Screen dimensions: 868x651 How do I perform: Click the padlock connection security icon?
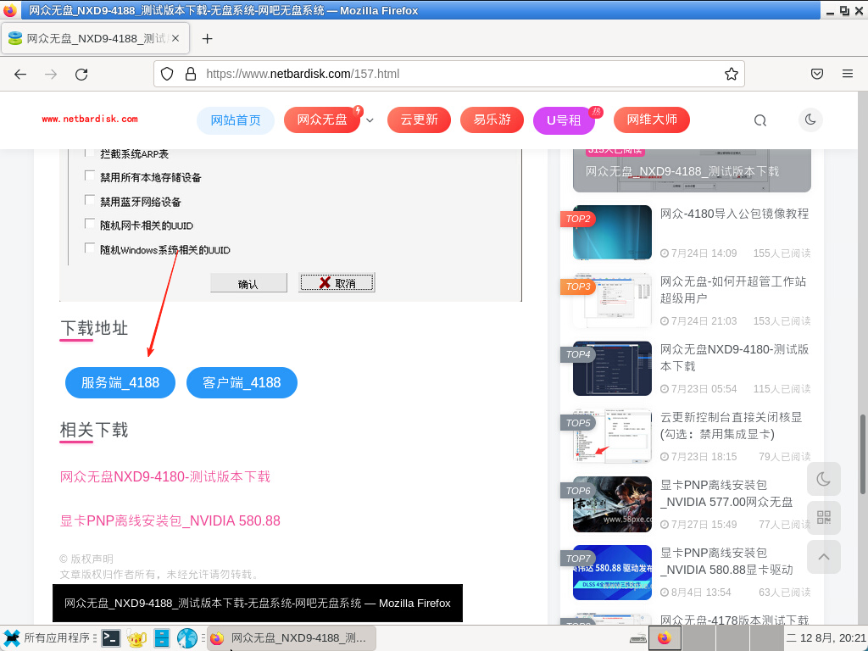tap(188, 74)
